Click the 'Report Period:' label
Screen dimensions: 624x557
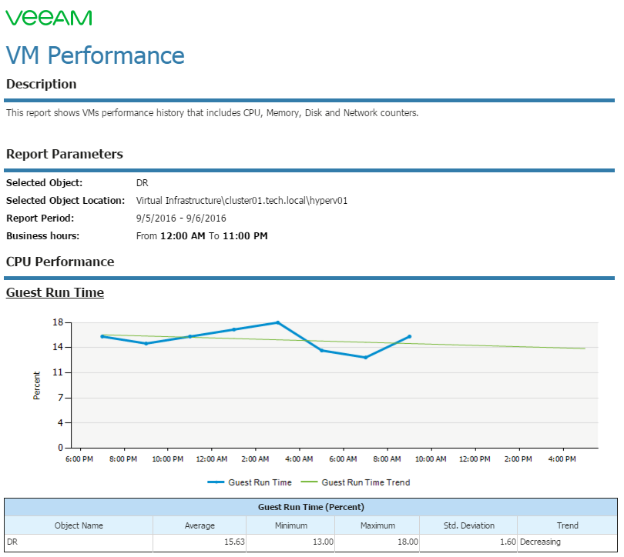(40, 218)
